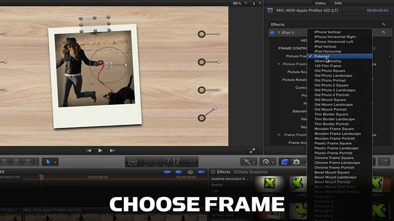The image size is (394, 221).
Task: Switch to XEffects Snapshots tab
Action: click(x=251, y=172)
